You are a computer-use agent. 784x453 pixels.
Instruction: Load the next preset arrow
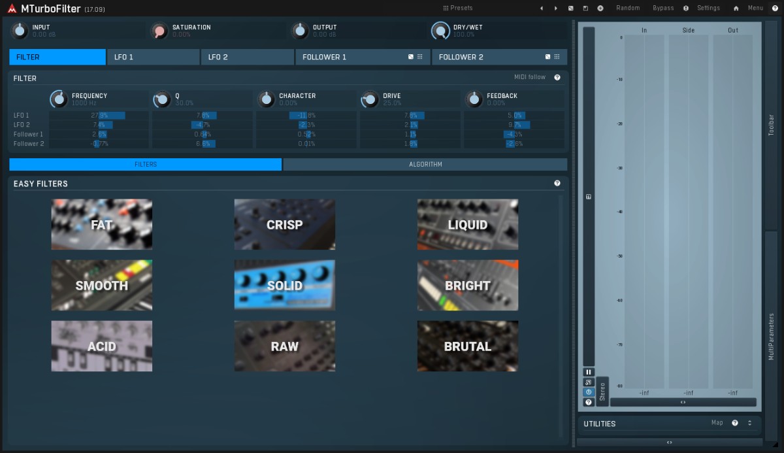[x=556, y=8]
